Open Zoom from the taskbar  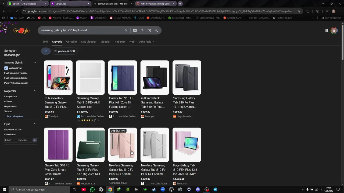click(163, 190)
